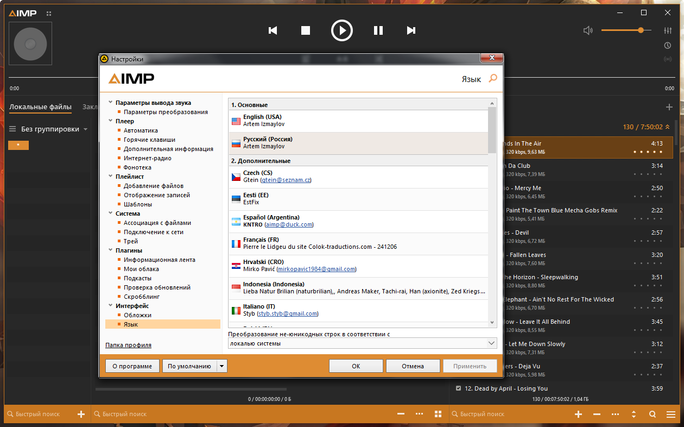Open the локалью системы dropdown
The width and height of the screenshot is (684, 427).
pos(363,343)
